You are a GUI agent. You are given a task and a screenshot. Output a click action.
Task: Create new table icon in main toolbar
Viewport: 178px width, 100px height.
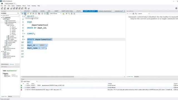14,8
